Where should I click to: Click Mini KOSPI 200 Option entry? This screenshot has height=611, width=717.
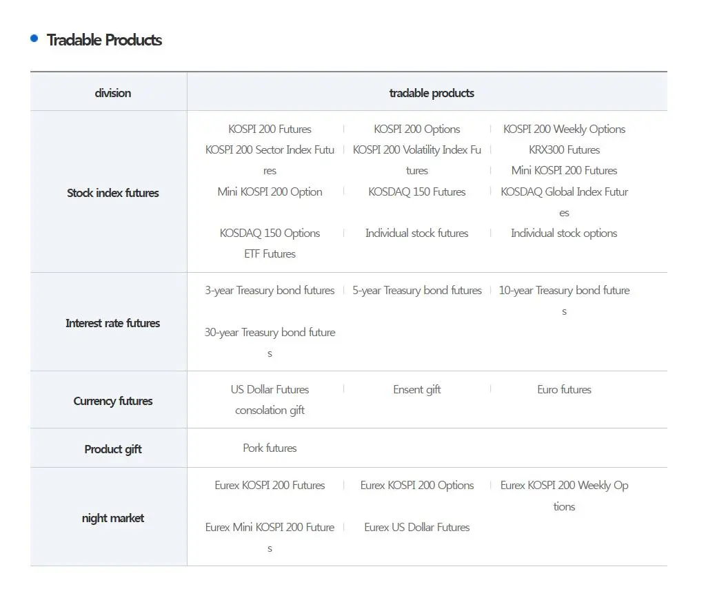pos(270,191)
